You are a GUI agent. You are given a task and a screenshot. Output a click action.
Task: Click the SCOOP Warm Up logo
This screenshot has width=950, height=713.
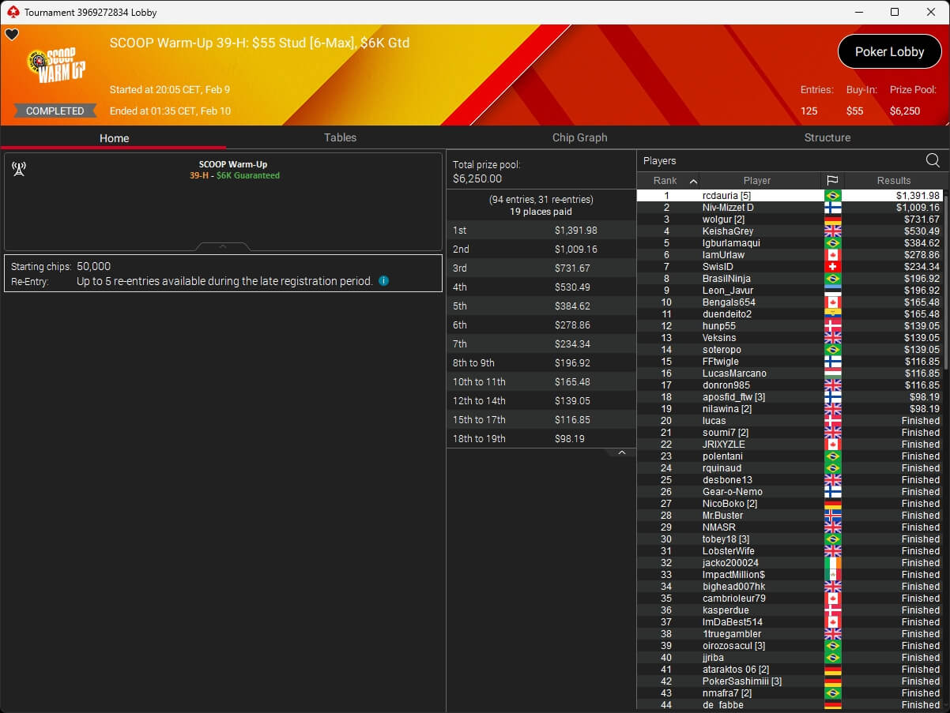coord(56,66)
